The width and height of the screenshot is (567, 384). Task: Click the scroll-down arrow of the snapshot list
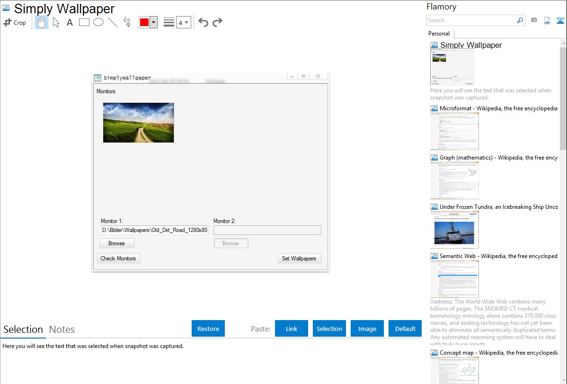point(563,380)
